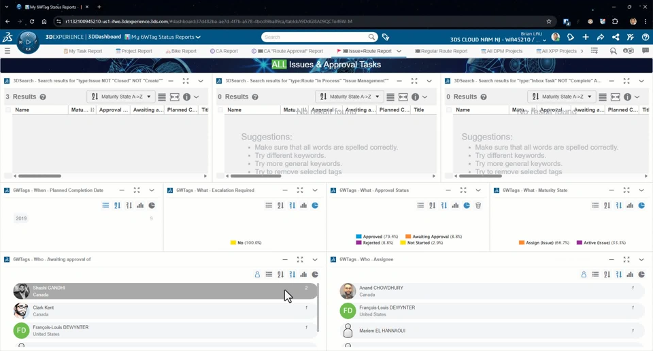
Task: Click person icon in Who - Assignee widget
Action: coord(584,274)
